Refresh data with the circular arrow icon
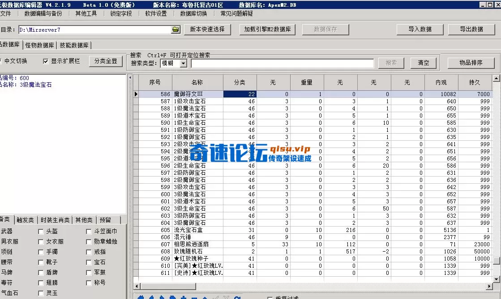The image size is (501, 299). [x=238, y=296]
